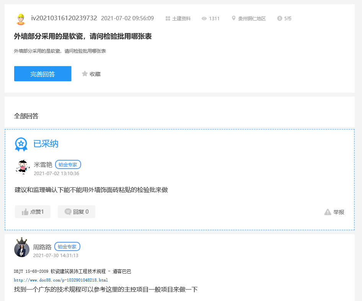Click asker username iv20210316120239732
This screenshot has width=362, height=301.
(64, 18)
